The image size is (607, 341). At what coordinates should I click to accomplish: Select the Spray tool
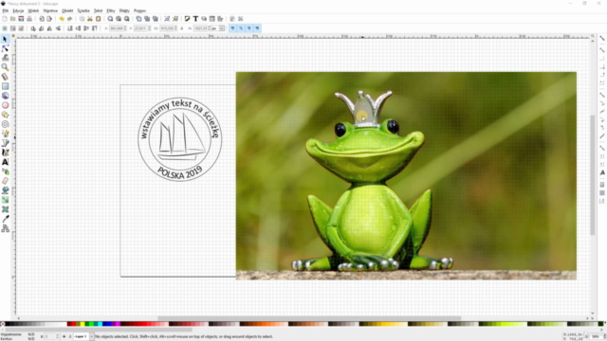5,171
